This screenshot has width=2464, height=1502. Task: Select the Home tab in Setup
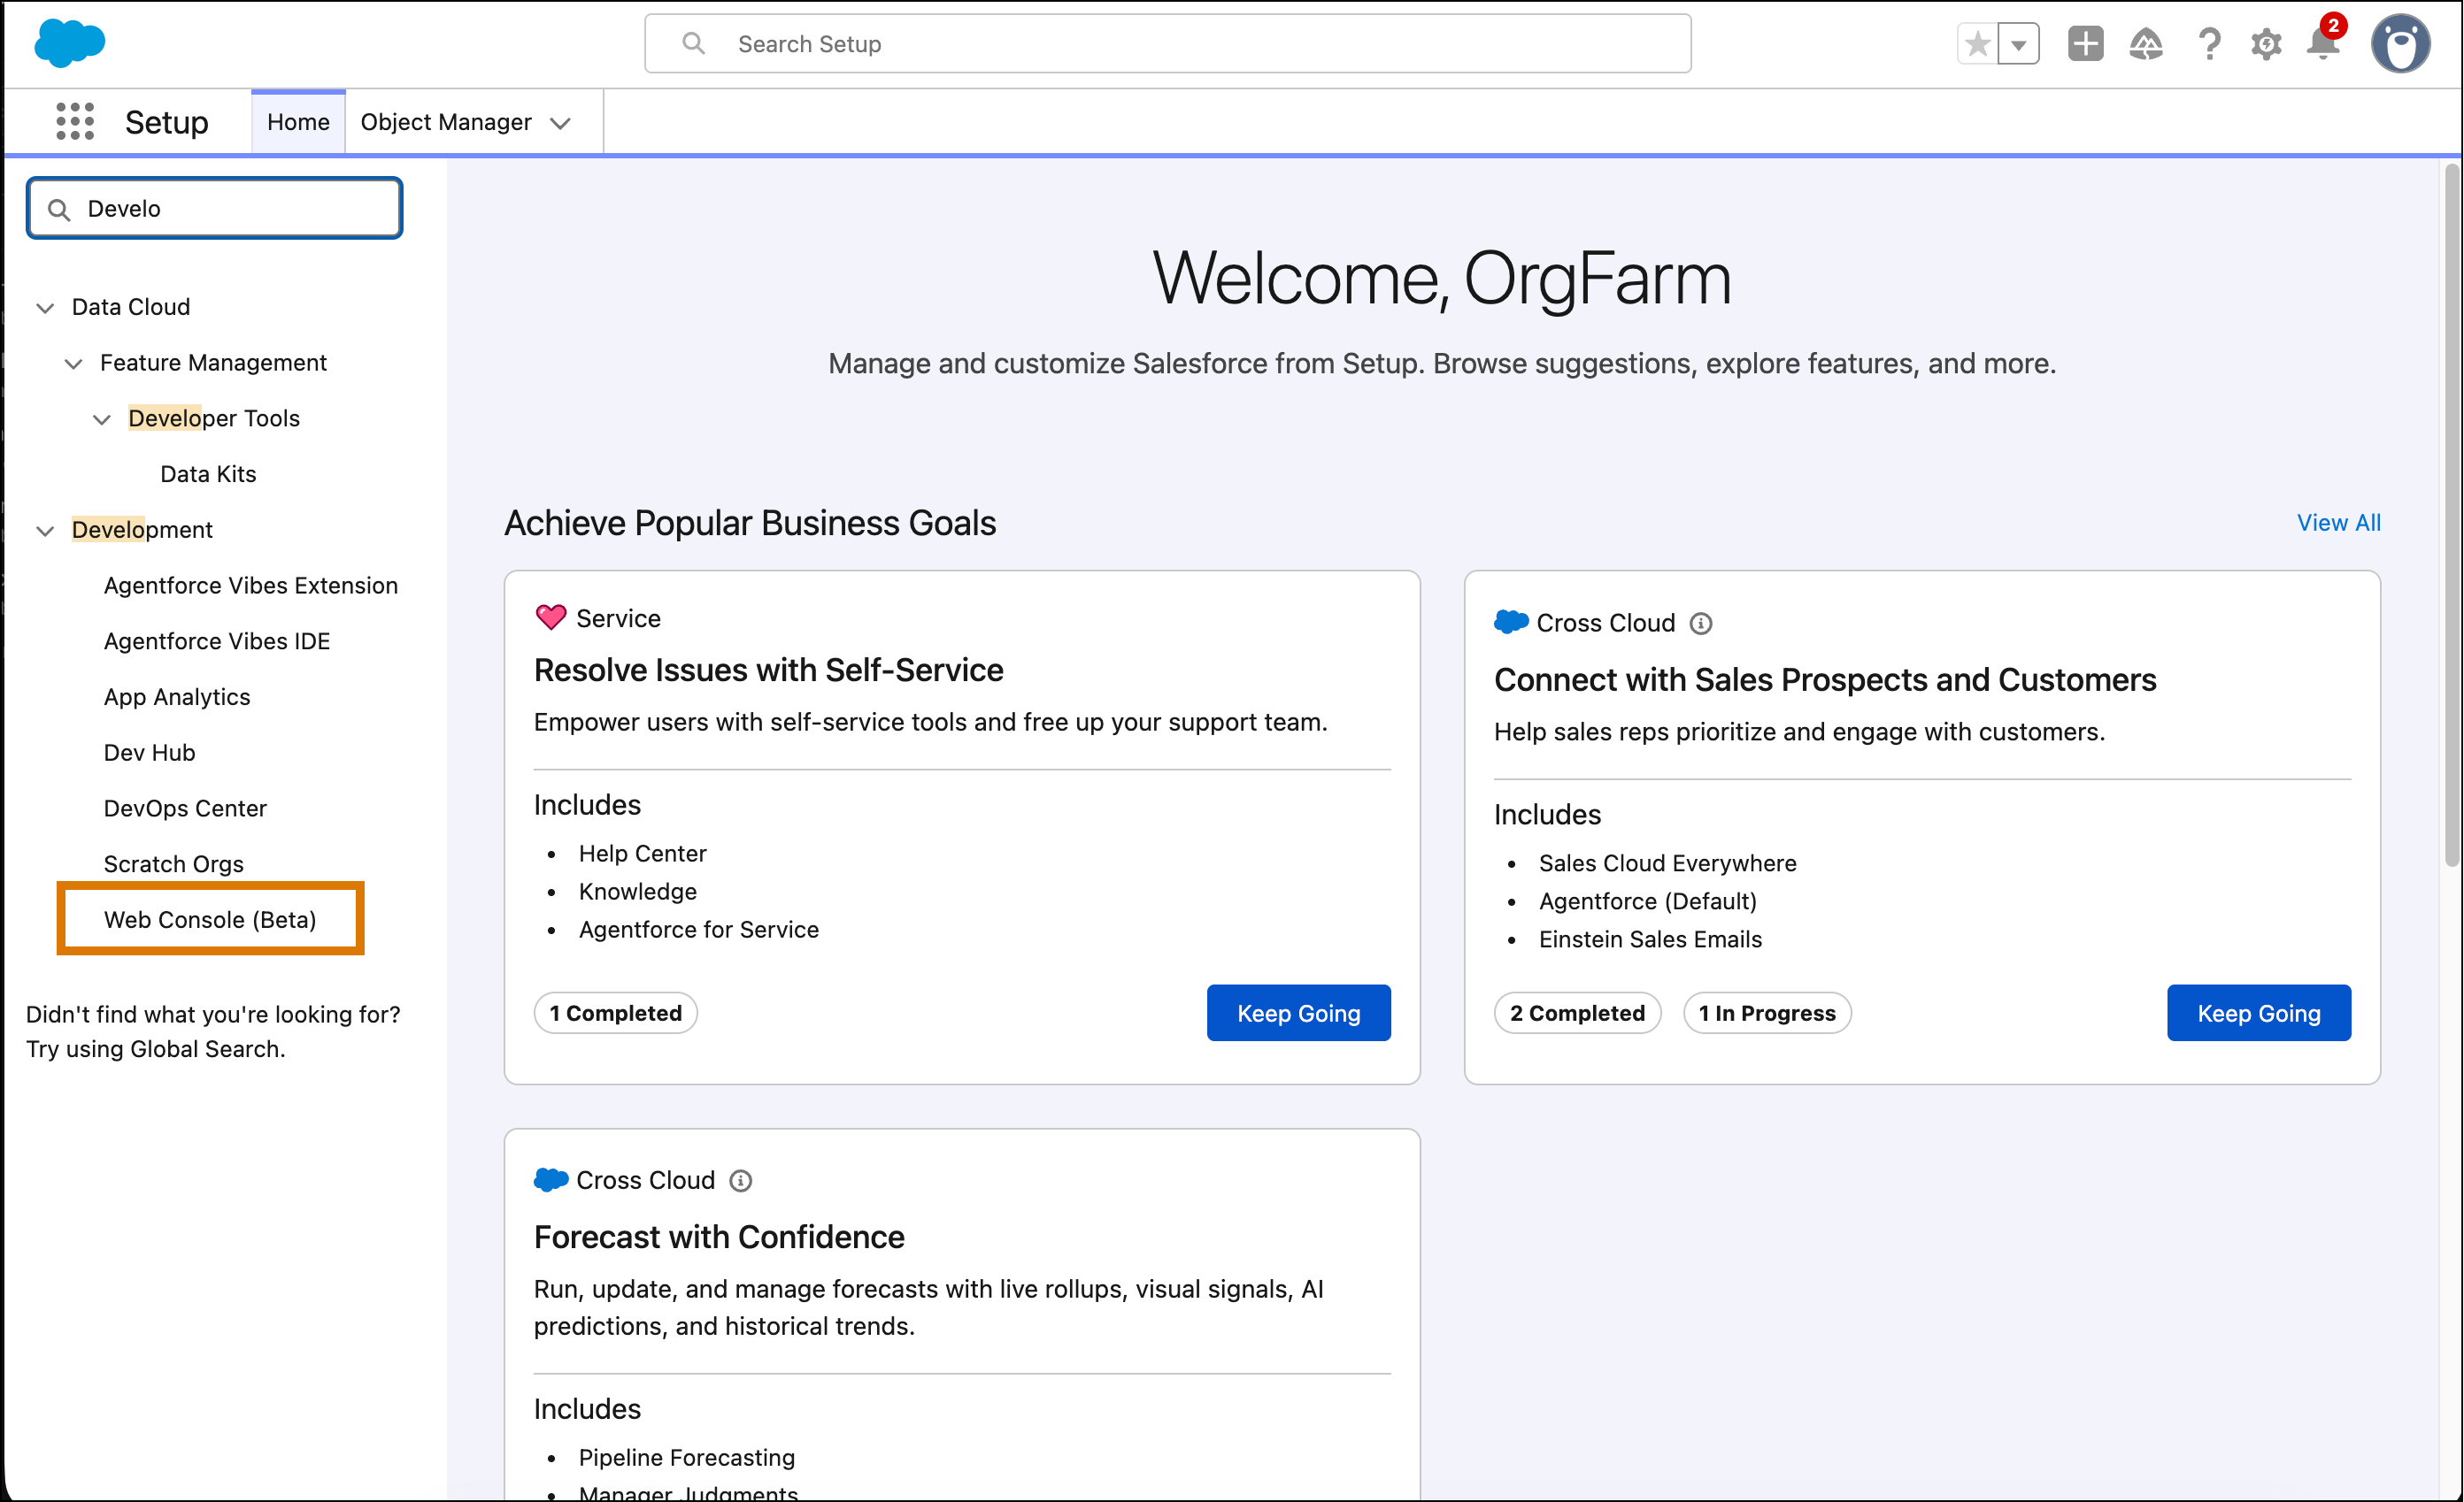pyautogui.click(x=298, y=121)
